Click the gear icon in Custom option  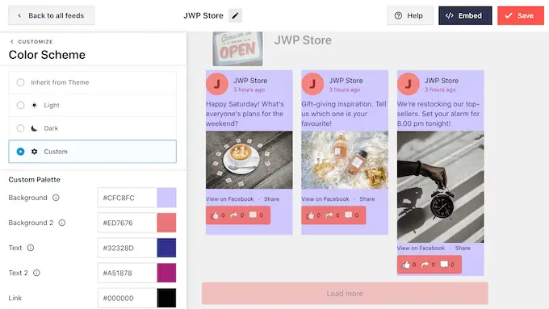(34, 152)
